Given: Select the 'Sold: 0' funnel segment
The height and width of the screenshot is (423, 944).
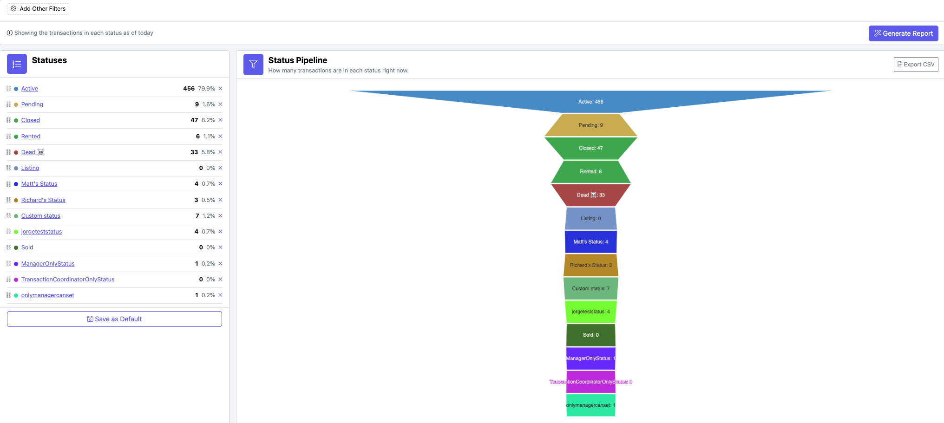Looking at the screenshot, I should click(591, 335).
